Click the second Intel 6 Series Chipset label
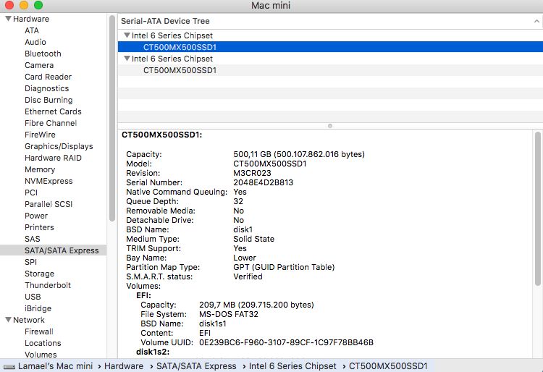 172,59
